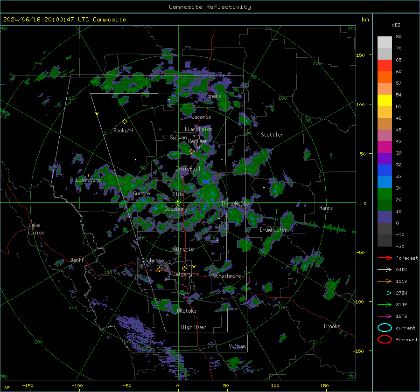Click the Ponoka city label
This screenshot has height=392, width=420.
[213, 96]
